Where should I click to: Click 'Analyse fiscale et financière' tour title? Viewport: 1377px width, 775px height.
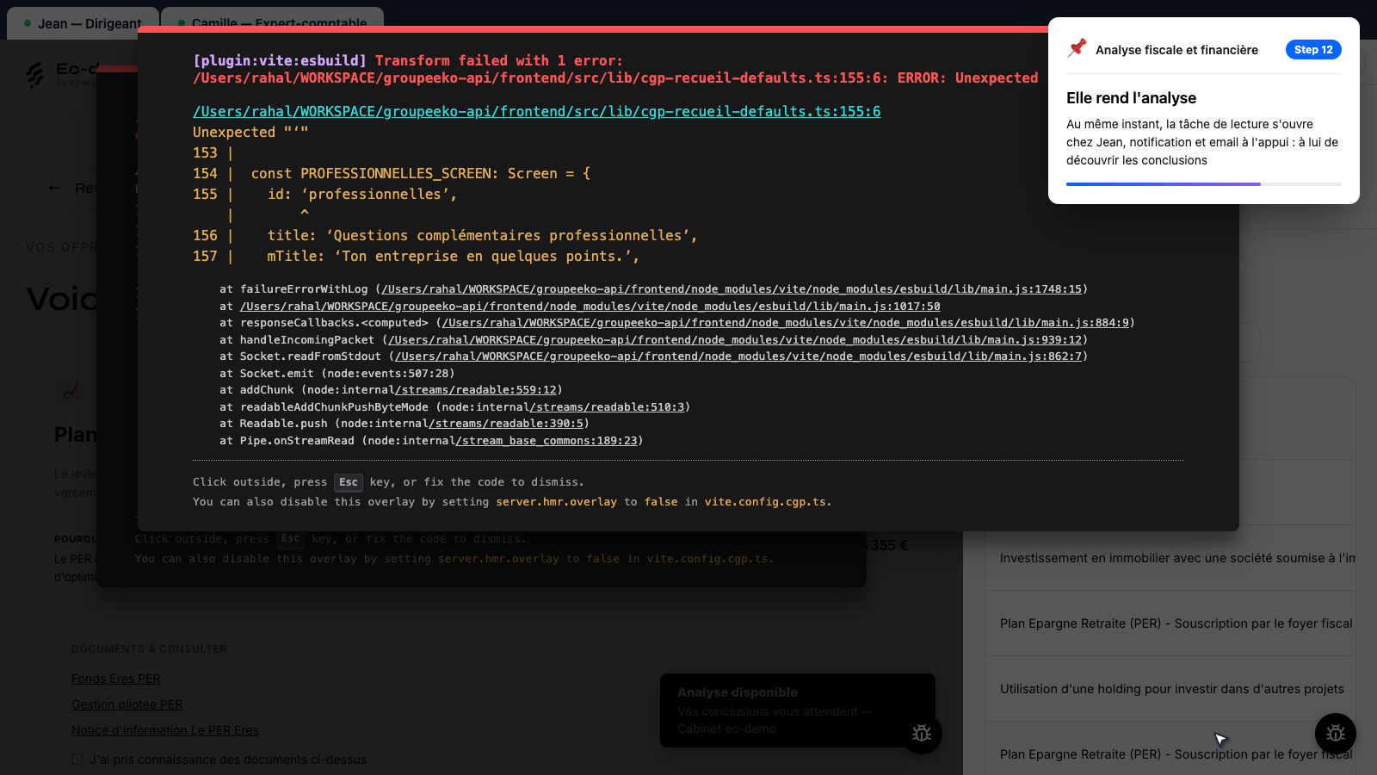point(1176,50)
